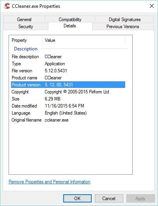Click the Value column header

pyautogui.click(x=84, y=40)
